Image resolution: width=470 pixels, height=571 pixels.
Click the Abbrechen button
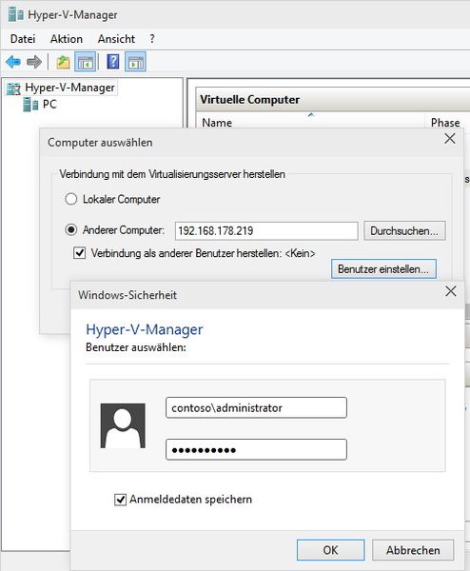click(x=413, y=550)
